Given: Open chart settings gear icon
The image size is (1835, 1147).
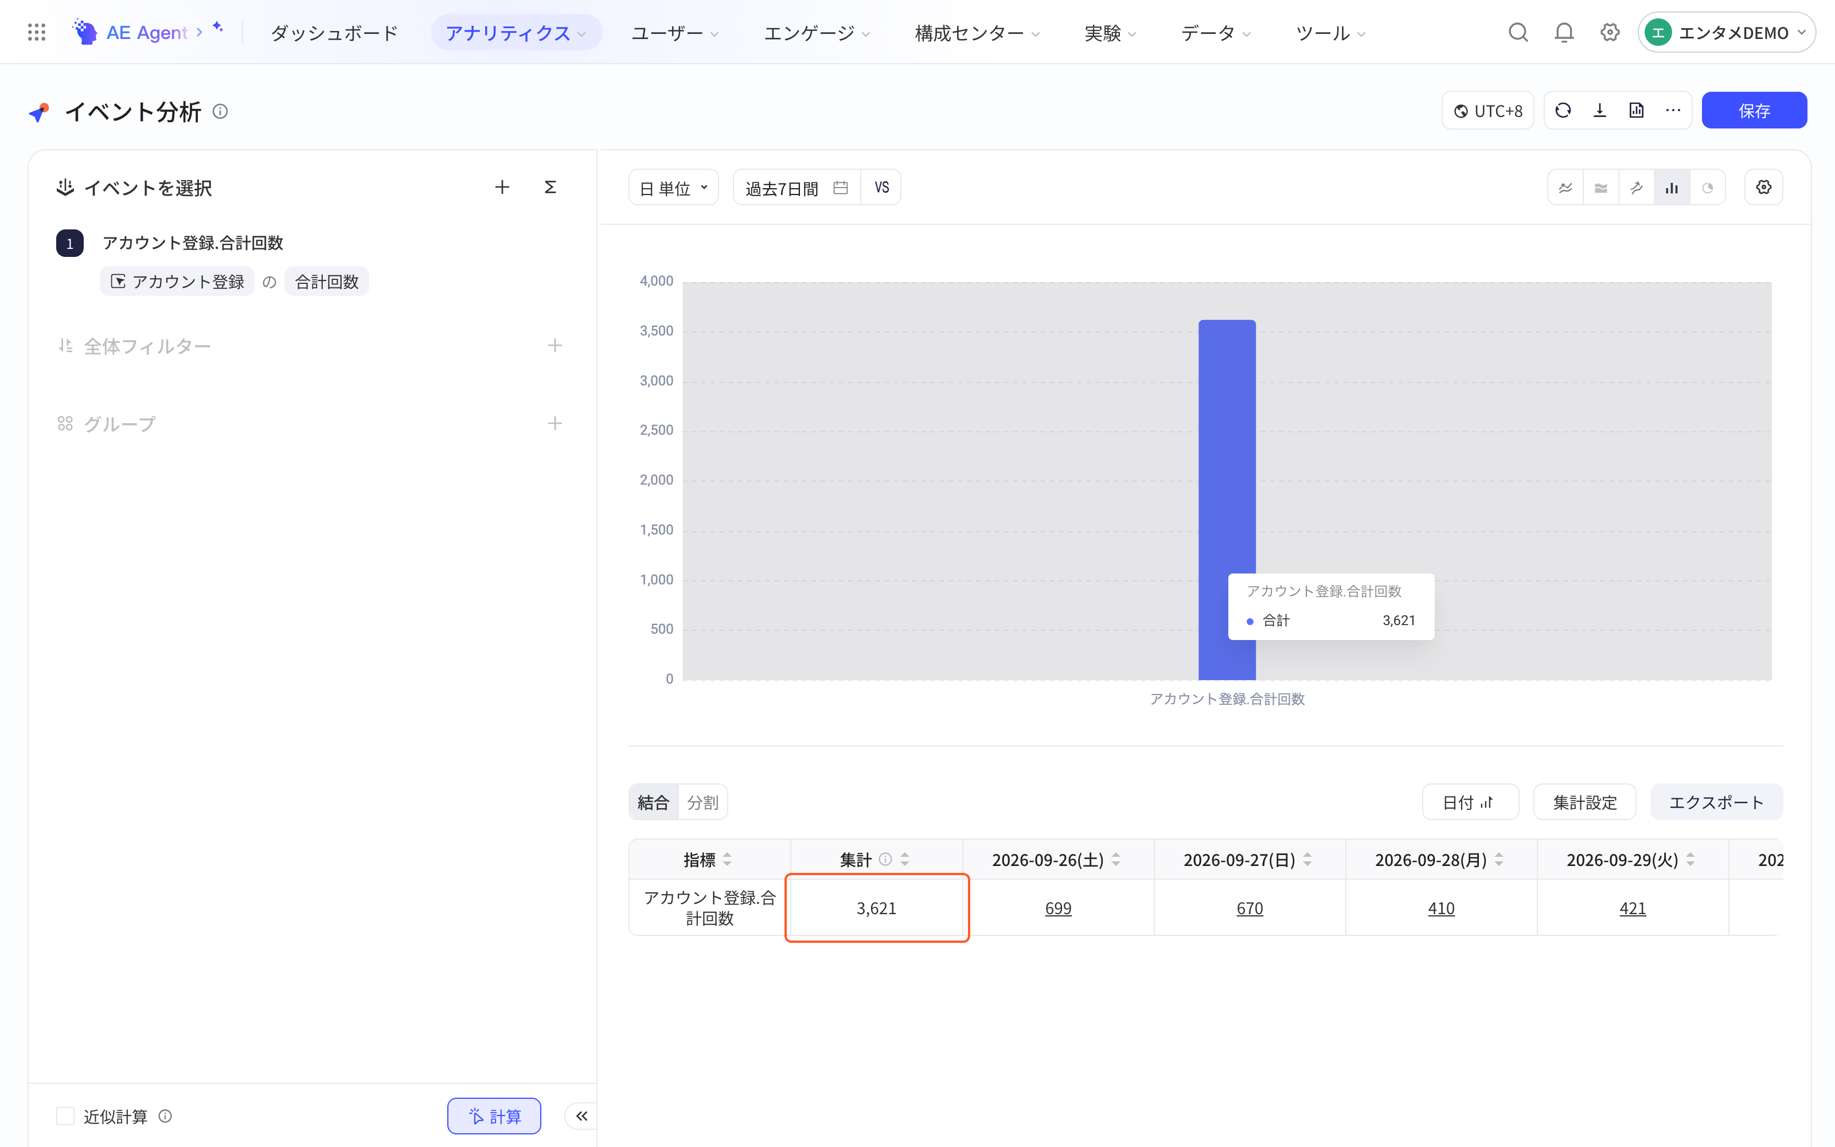Looking at the screenshot, I should [1764, 188].
